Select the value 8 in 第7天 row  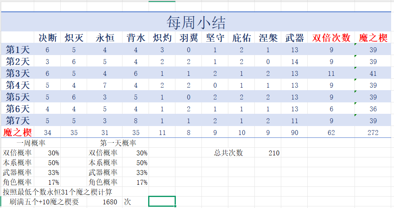coord(136,121)
